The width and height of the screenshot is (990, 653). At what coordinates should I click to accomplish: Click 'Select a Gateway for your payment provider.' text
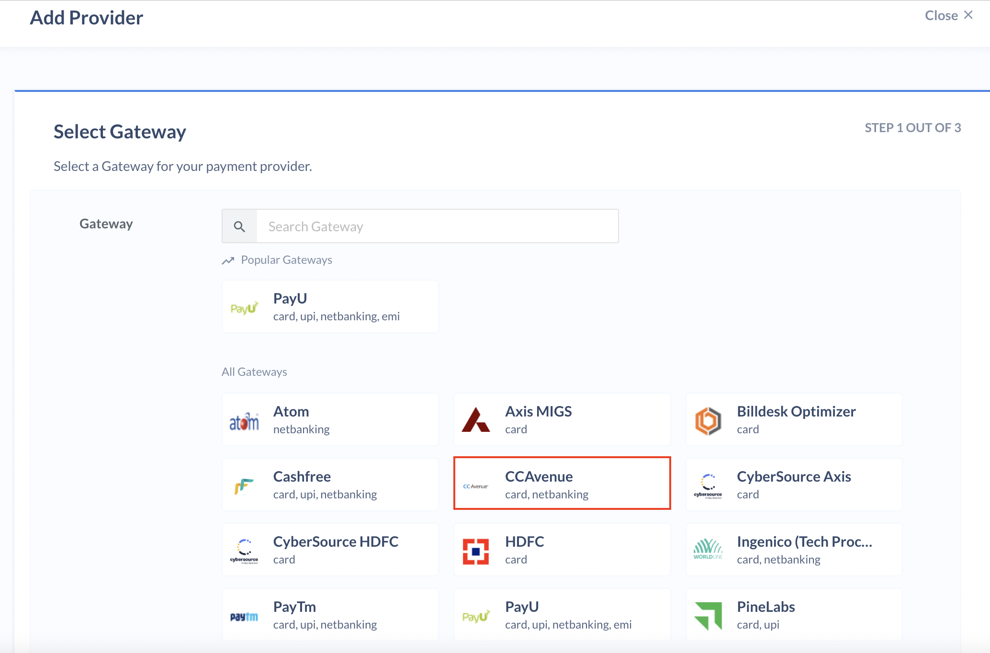pos(183,166)
